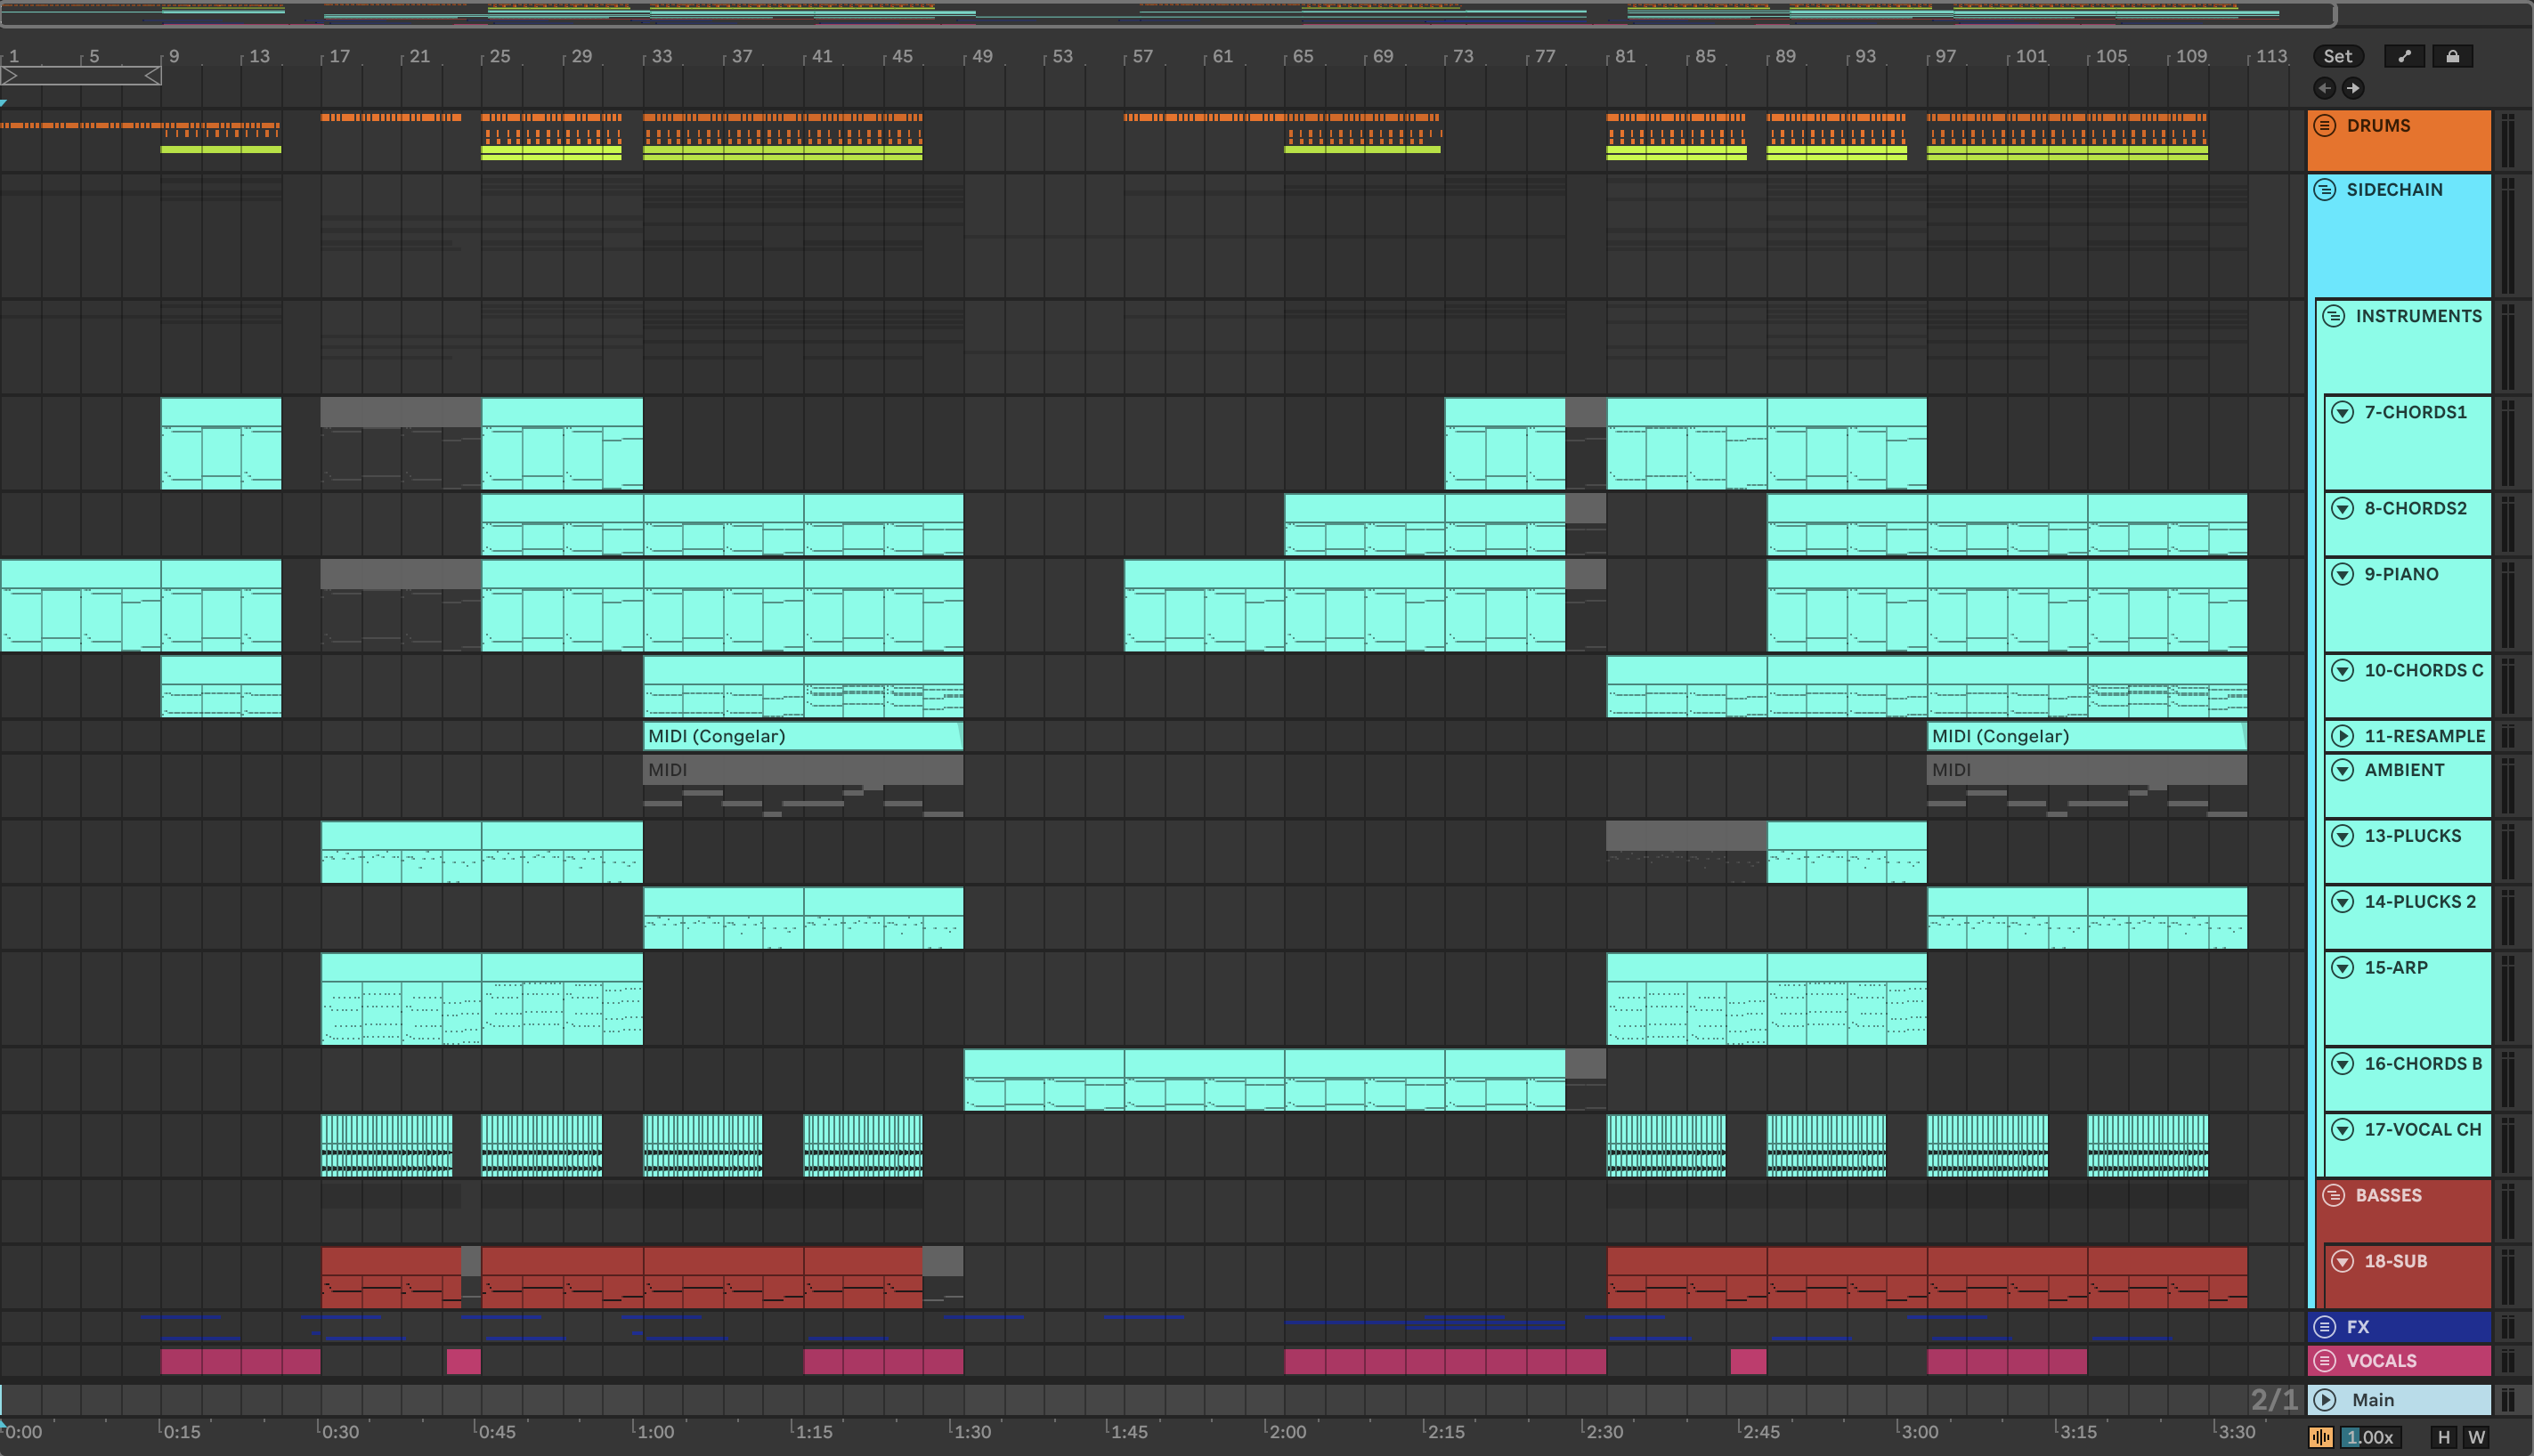The width and height of the screenshot is (2534, 1456).
Task: Select the INSTRUMENTS group title
Action: point(2418,316)
